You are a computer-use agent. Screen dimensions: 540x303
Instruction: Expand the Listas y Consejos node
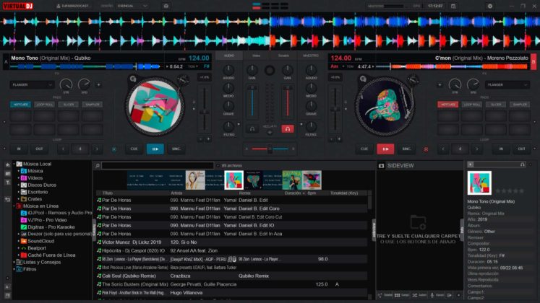(x=14, y=262)
